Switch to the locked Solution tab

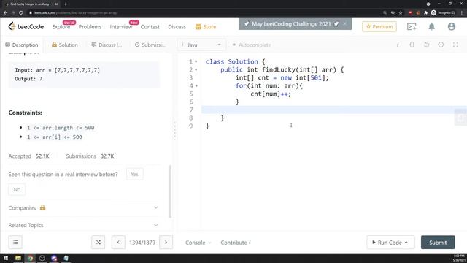(65, 45)
